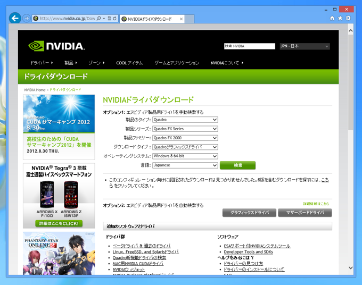Click the address bar URL field
Viewport: 362px width, 285px height.
click(67, 19)
